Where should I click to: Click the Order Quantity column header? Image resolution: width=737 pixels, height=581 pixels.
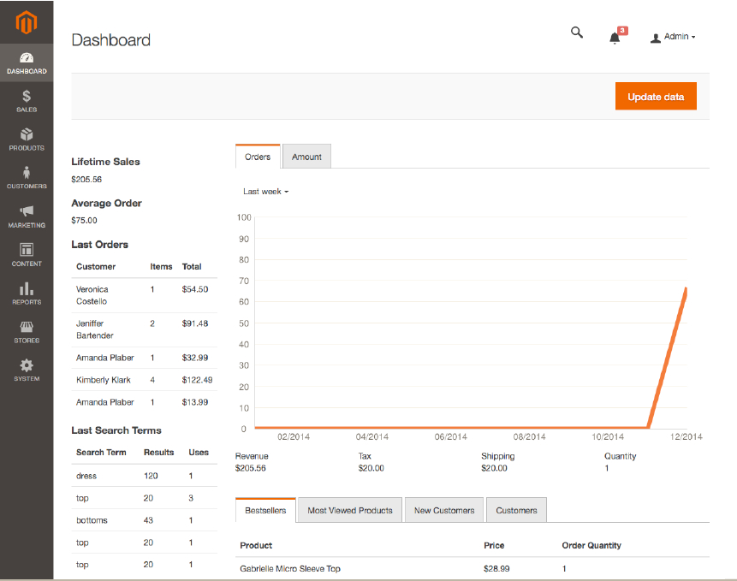pos(591,545)
